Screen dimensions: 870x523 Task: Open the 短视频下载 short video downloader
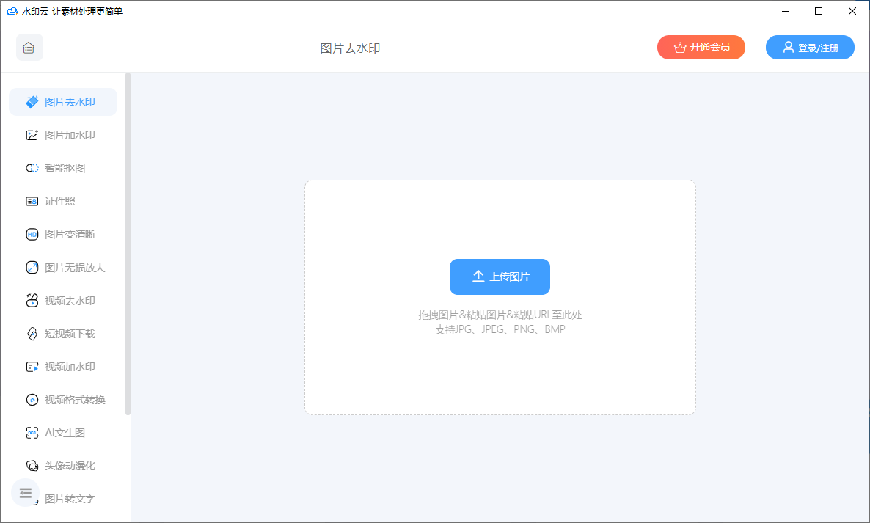pos(63,333)
